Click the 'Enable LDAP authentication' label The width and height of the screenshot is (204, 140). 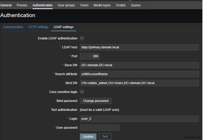(x=58, y=38)
